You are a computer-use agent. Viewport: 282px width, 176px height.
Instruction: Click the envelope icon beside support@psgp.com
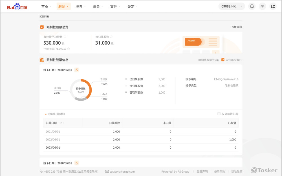pyautogui.click(x=107, y=171)
